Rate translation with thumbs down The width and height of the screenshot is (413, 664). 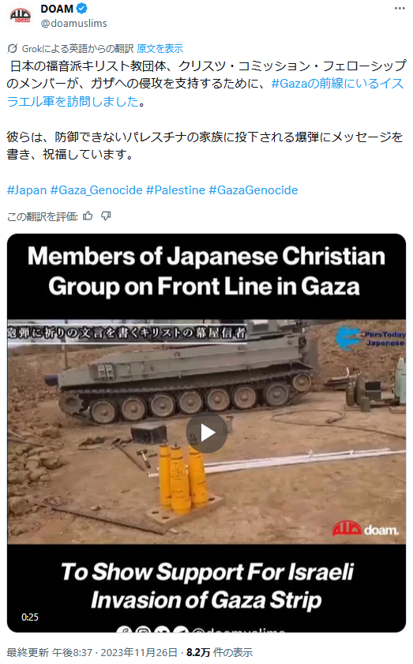pos(106,216)
